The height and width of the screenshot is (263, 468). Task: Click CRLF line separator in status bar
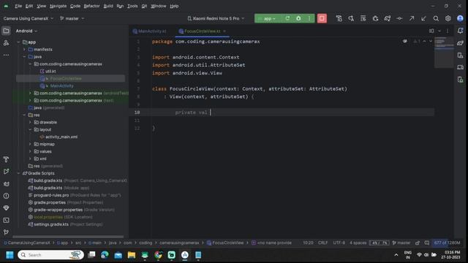[x=322, y=243]
